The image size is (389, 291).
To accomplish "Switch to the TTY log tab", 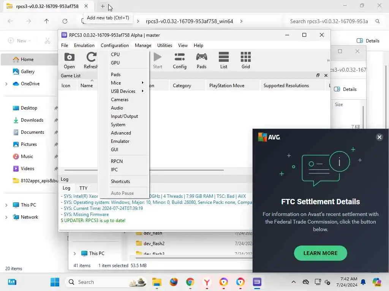I will point(83,188).
